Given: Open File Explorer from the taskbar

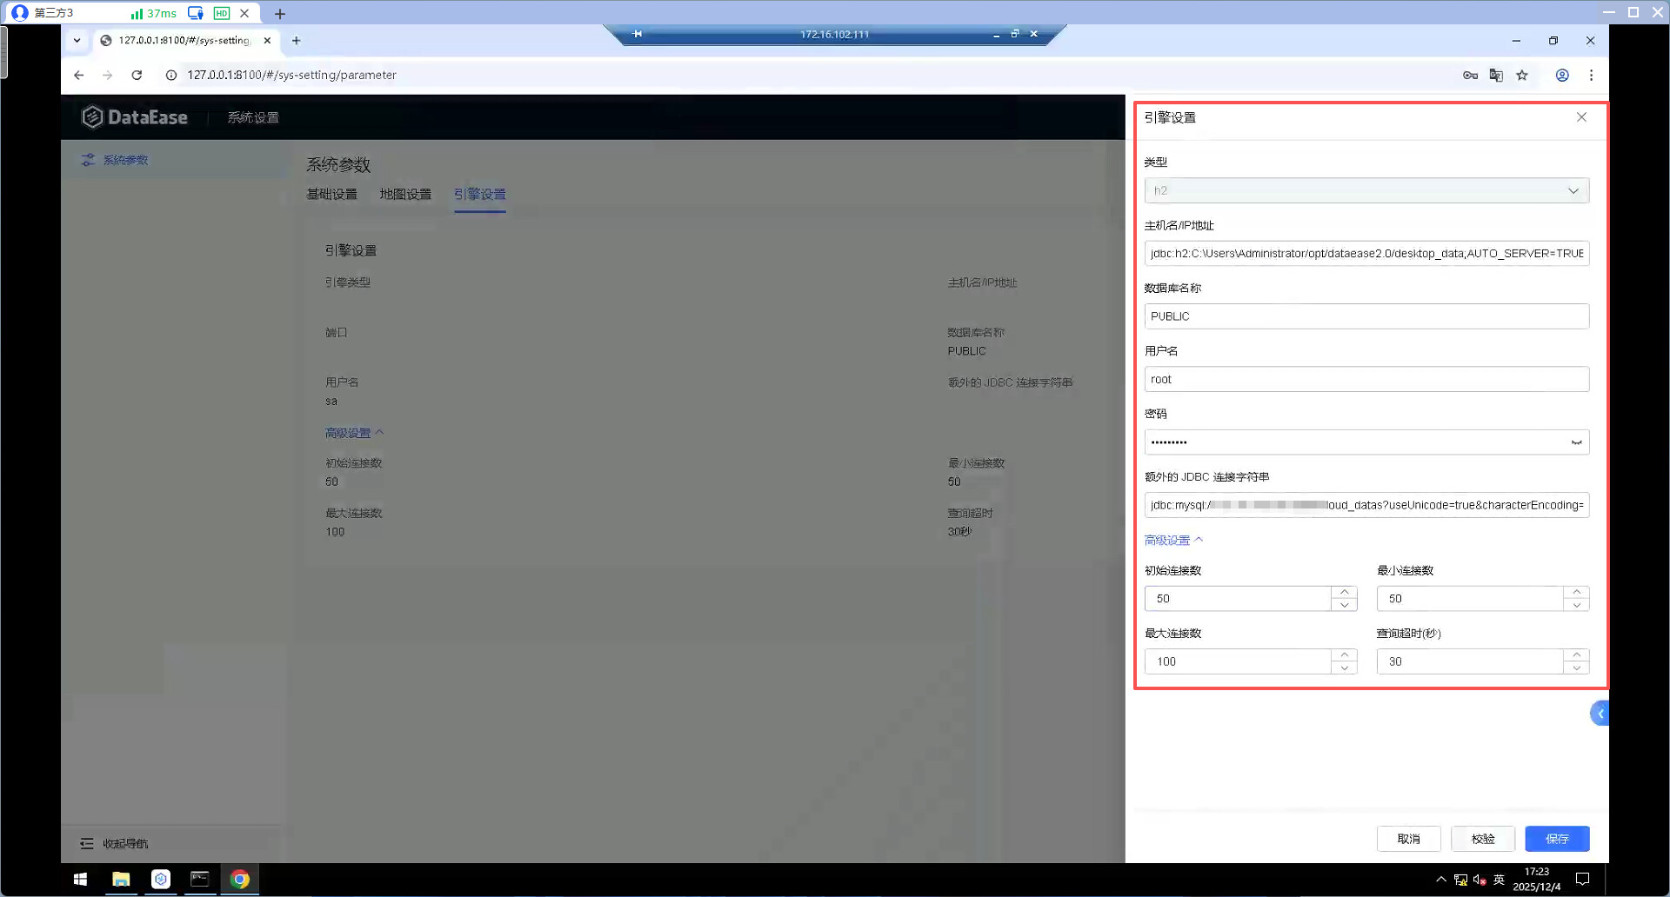Looking at the screenshot, I should (x=121, y=880).
